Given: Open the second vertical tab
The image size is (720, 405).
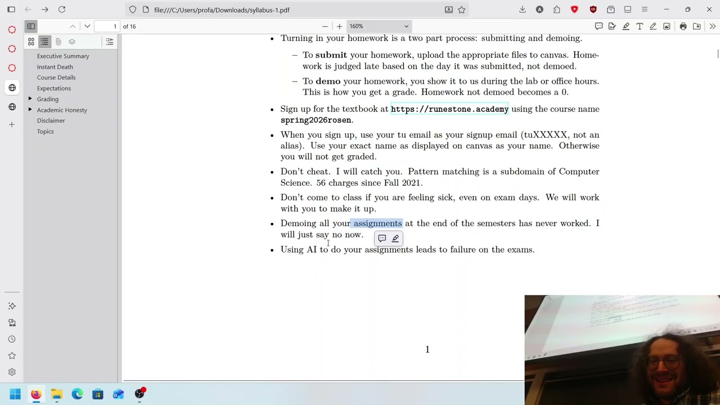Looking at the screenshot, I should [x=12, y=49].
